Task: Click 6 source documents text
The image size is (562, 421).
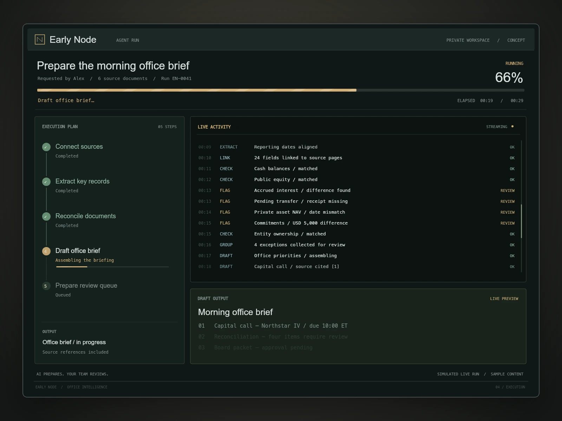Action: click(x=123, y=79)
